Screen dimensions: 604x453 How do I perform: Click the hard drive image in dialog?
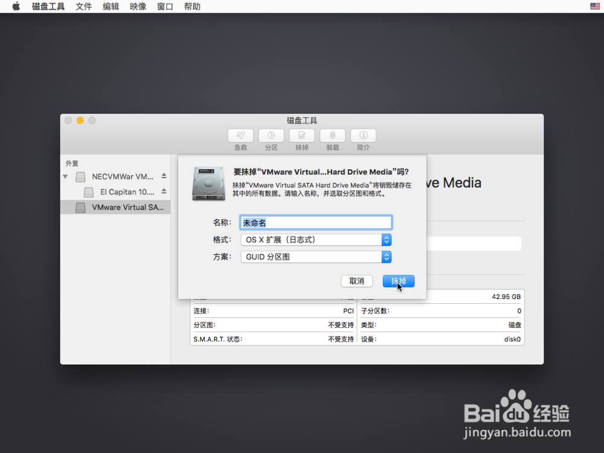[x=208, y=184]
